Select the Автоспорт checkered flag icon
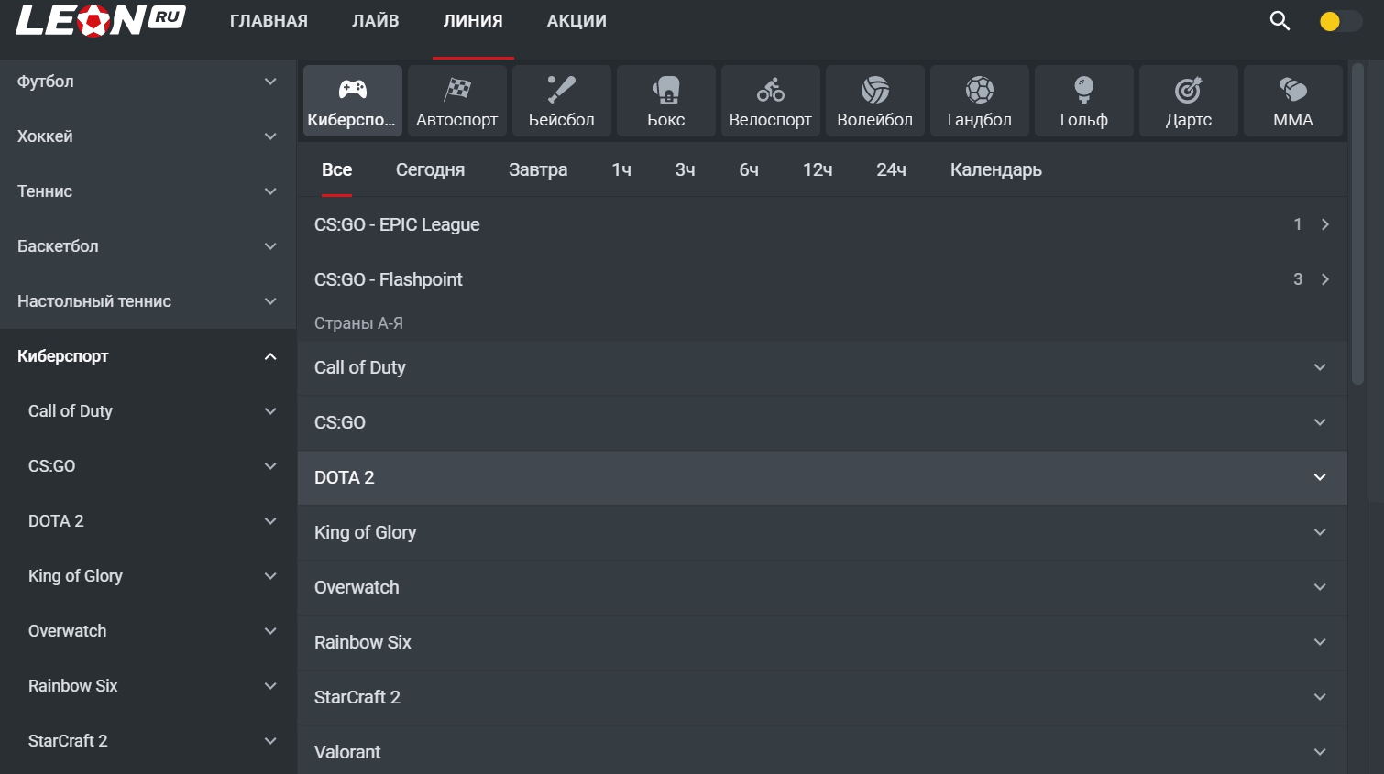Image resolution: width=1384 pixels, height=774 pixels. 457,90
